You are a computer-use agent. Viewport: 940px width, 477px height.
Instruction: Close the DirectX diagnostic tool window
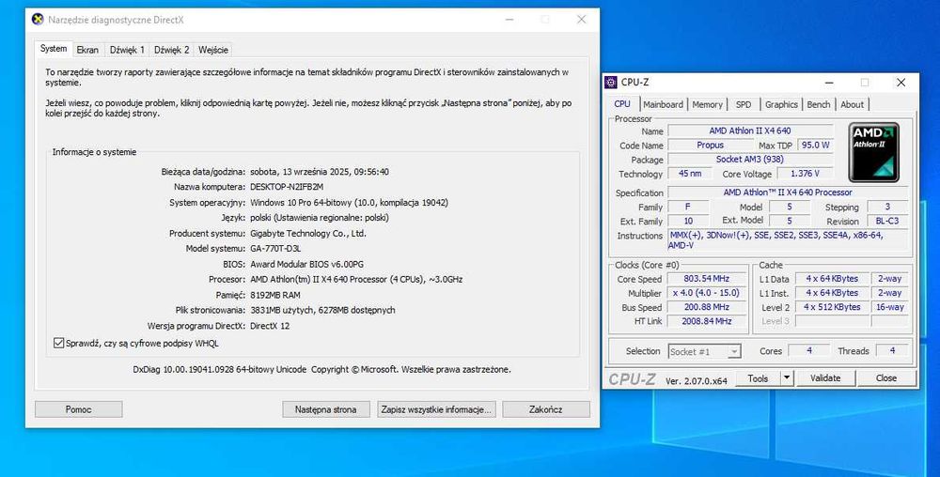click(581, 19)
